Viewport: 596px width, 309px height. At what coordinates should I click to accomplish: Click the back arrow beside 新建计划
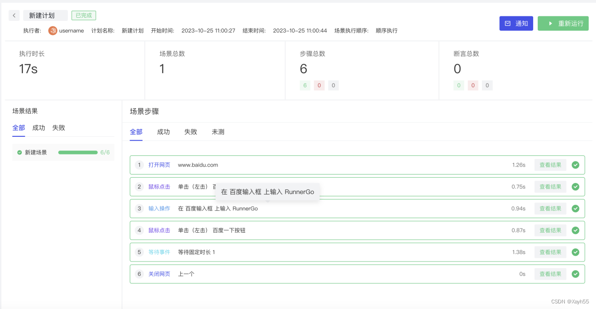tap(14, 15)
